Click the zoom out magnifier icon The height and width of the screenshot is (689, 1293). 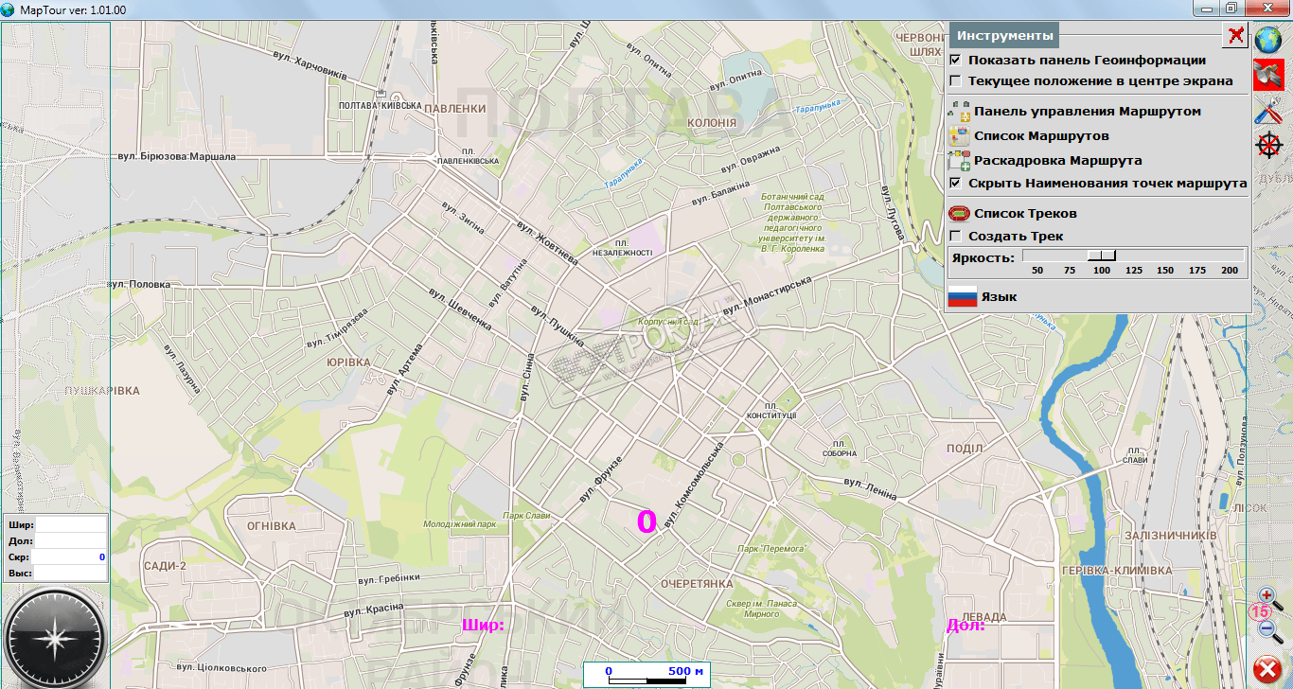coord(1271,630)
